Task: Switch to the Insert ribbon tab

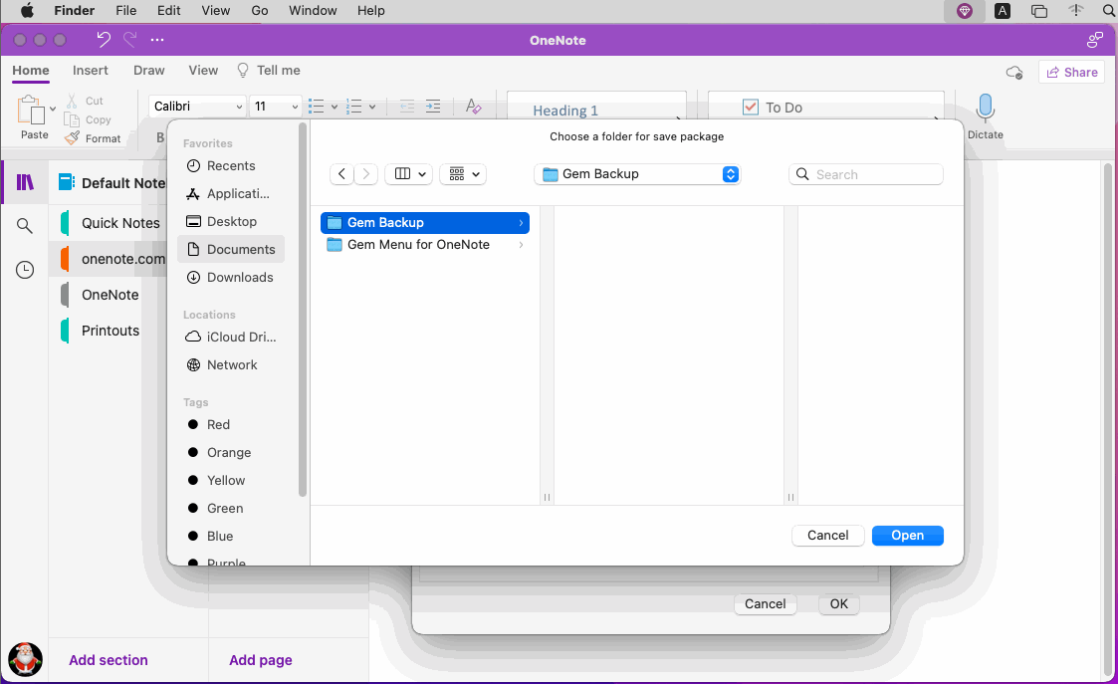Action: [91, 70]
